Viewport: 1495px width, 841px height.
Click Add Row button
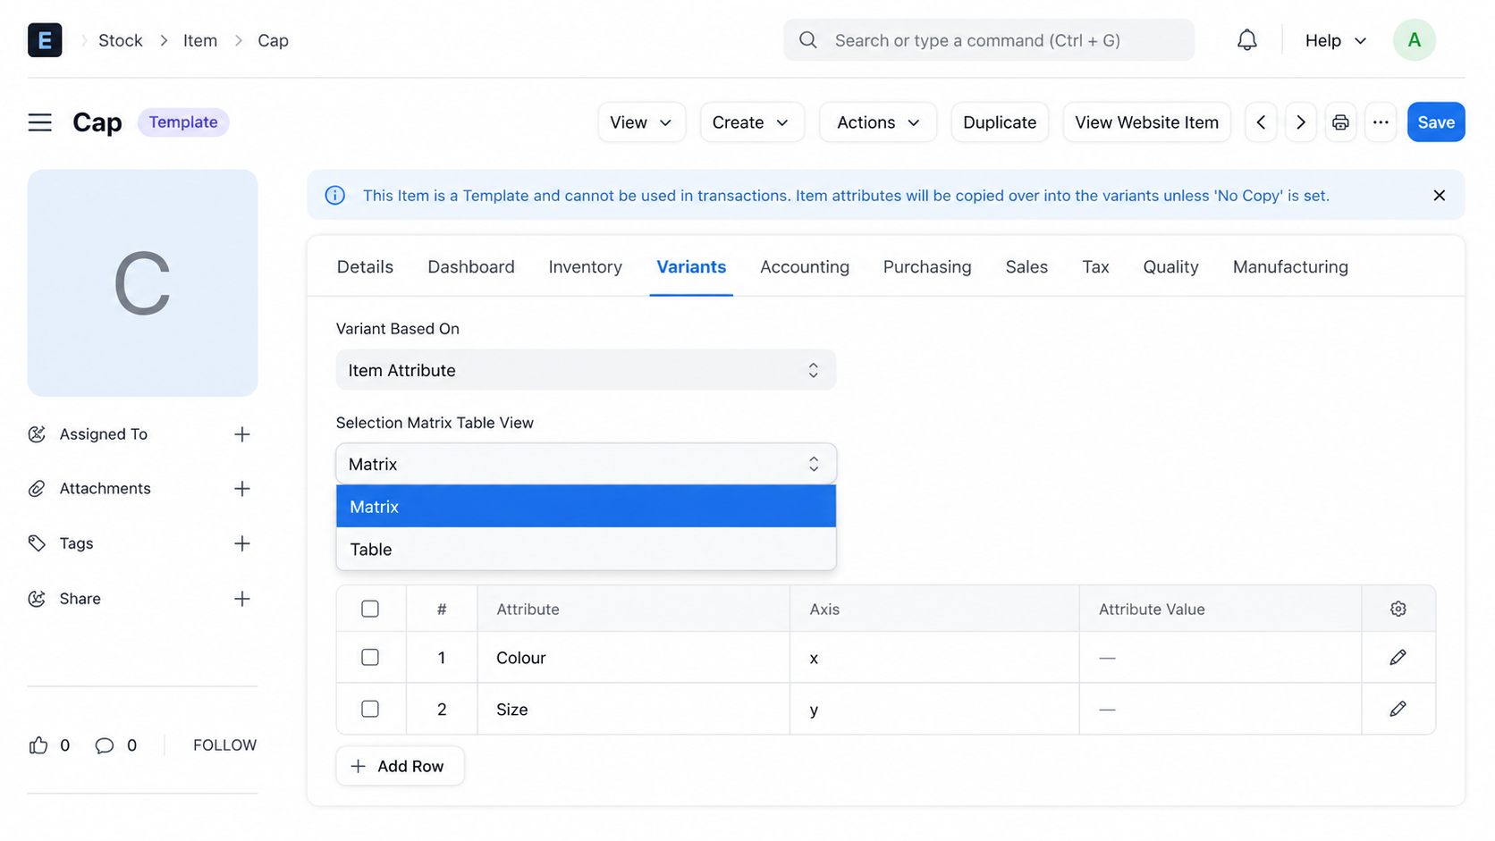(400, 766)
